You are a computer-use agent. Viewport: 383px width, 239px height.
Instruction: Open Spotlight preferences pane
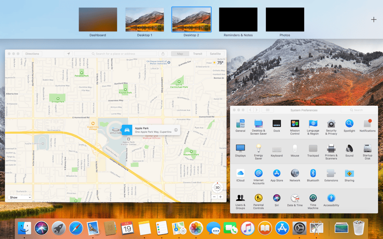point(349,126)
